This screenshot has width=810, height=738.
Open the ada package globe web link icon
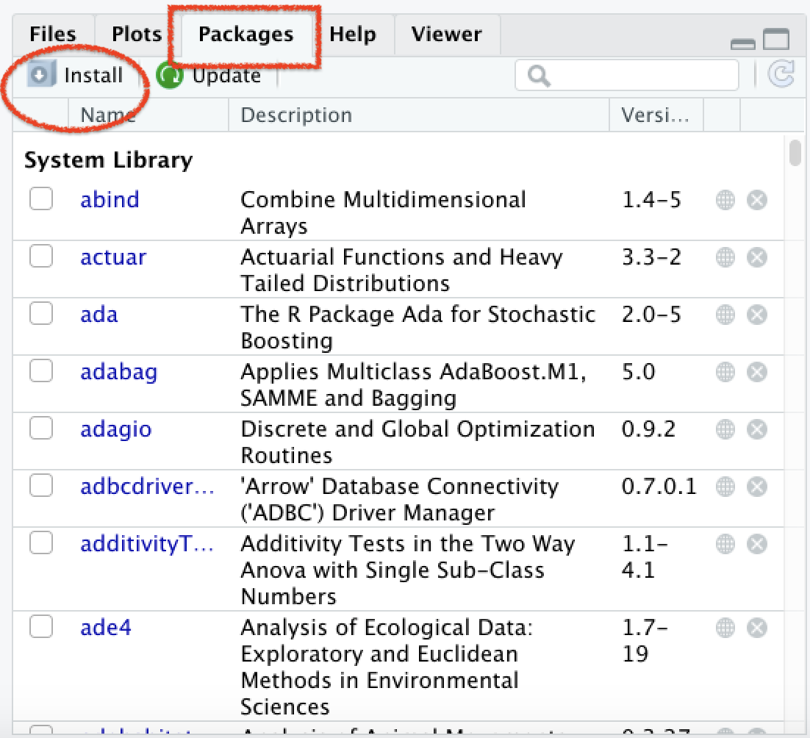pyautogui.click(x=725, y=315)
